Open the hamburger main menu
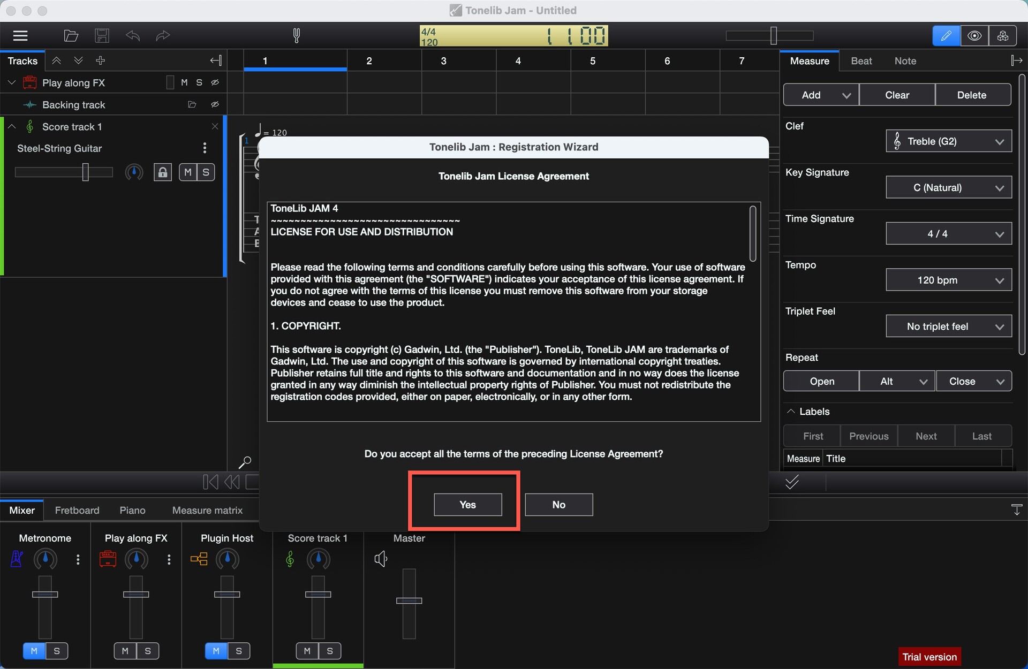 (x=20, y=36)
